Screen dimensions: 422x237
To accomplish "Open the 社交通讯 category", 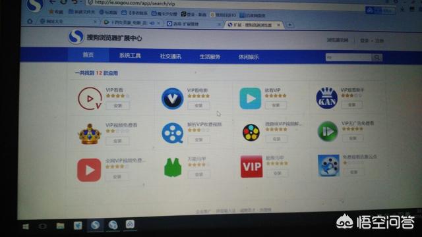I will pos(170,56).
